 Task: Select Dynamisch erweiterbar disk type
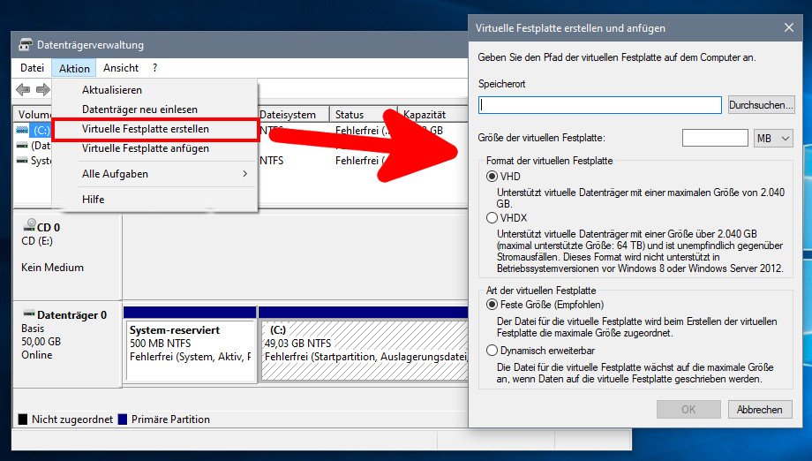tap(492, 351)
